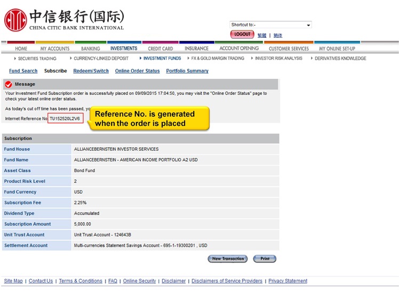Viewport: 399px width, 299px height.
Task: Open the Site Map footer link
Action: click(13, 281)
